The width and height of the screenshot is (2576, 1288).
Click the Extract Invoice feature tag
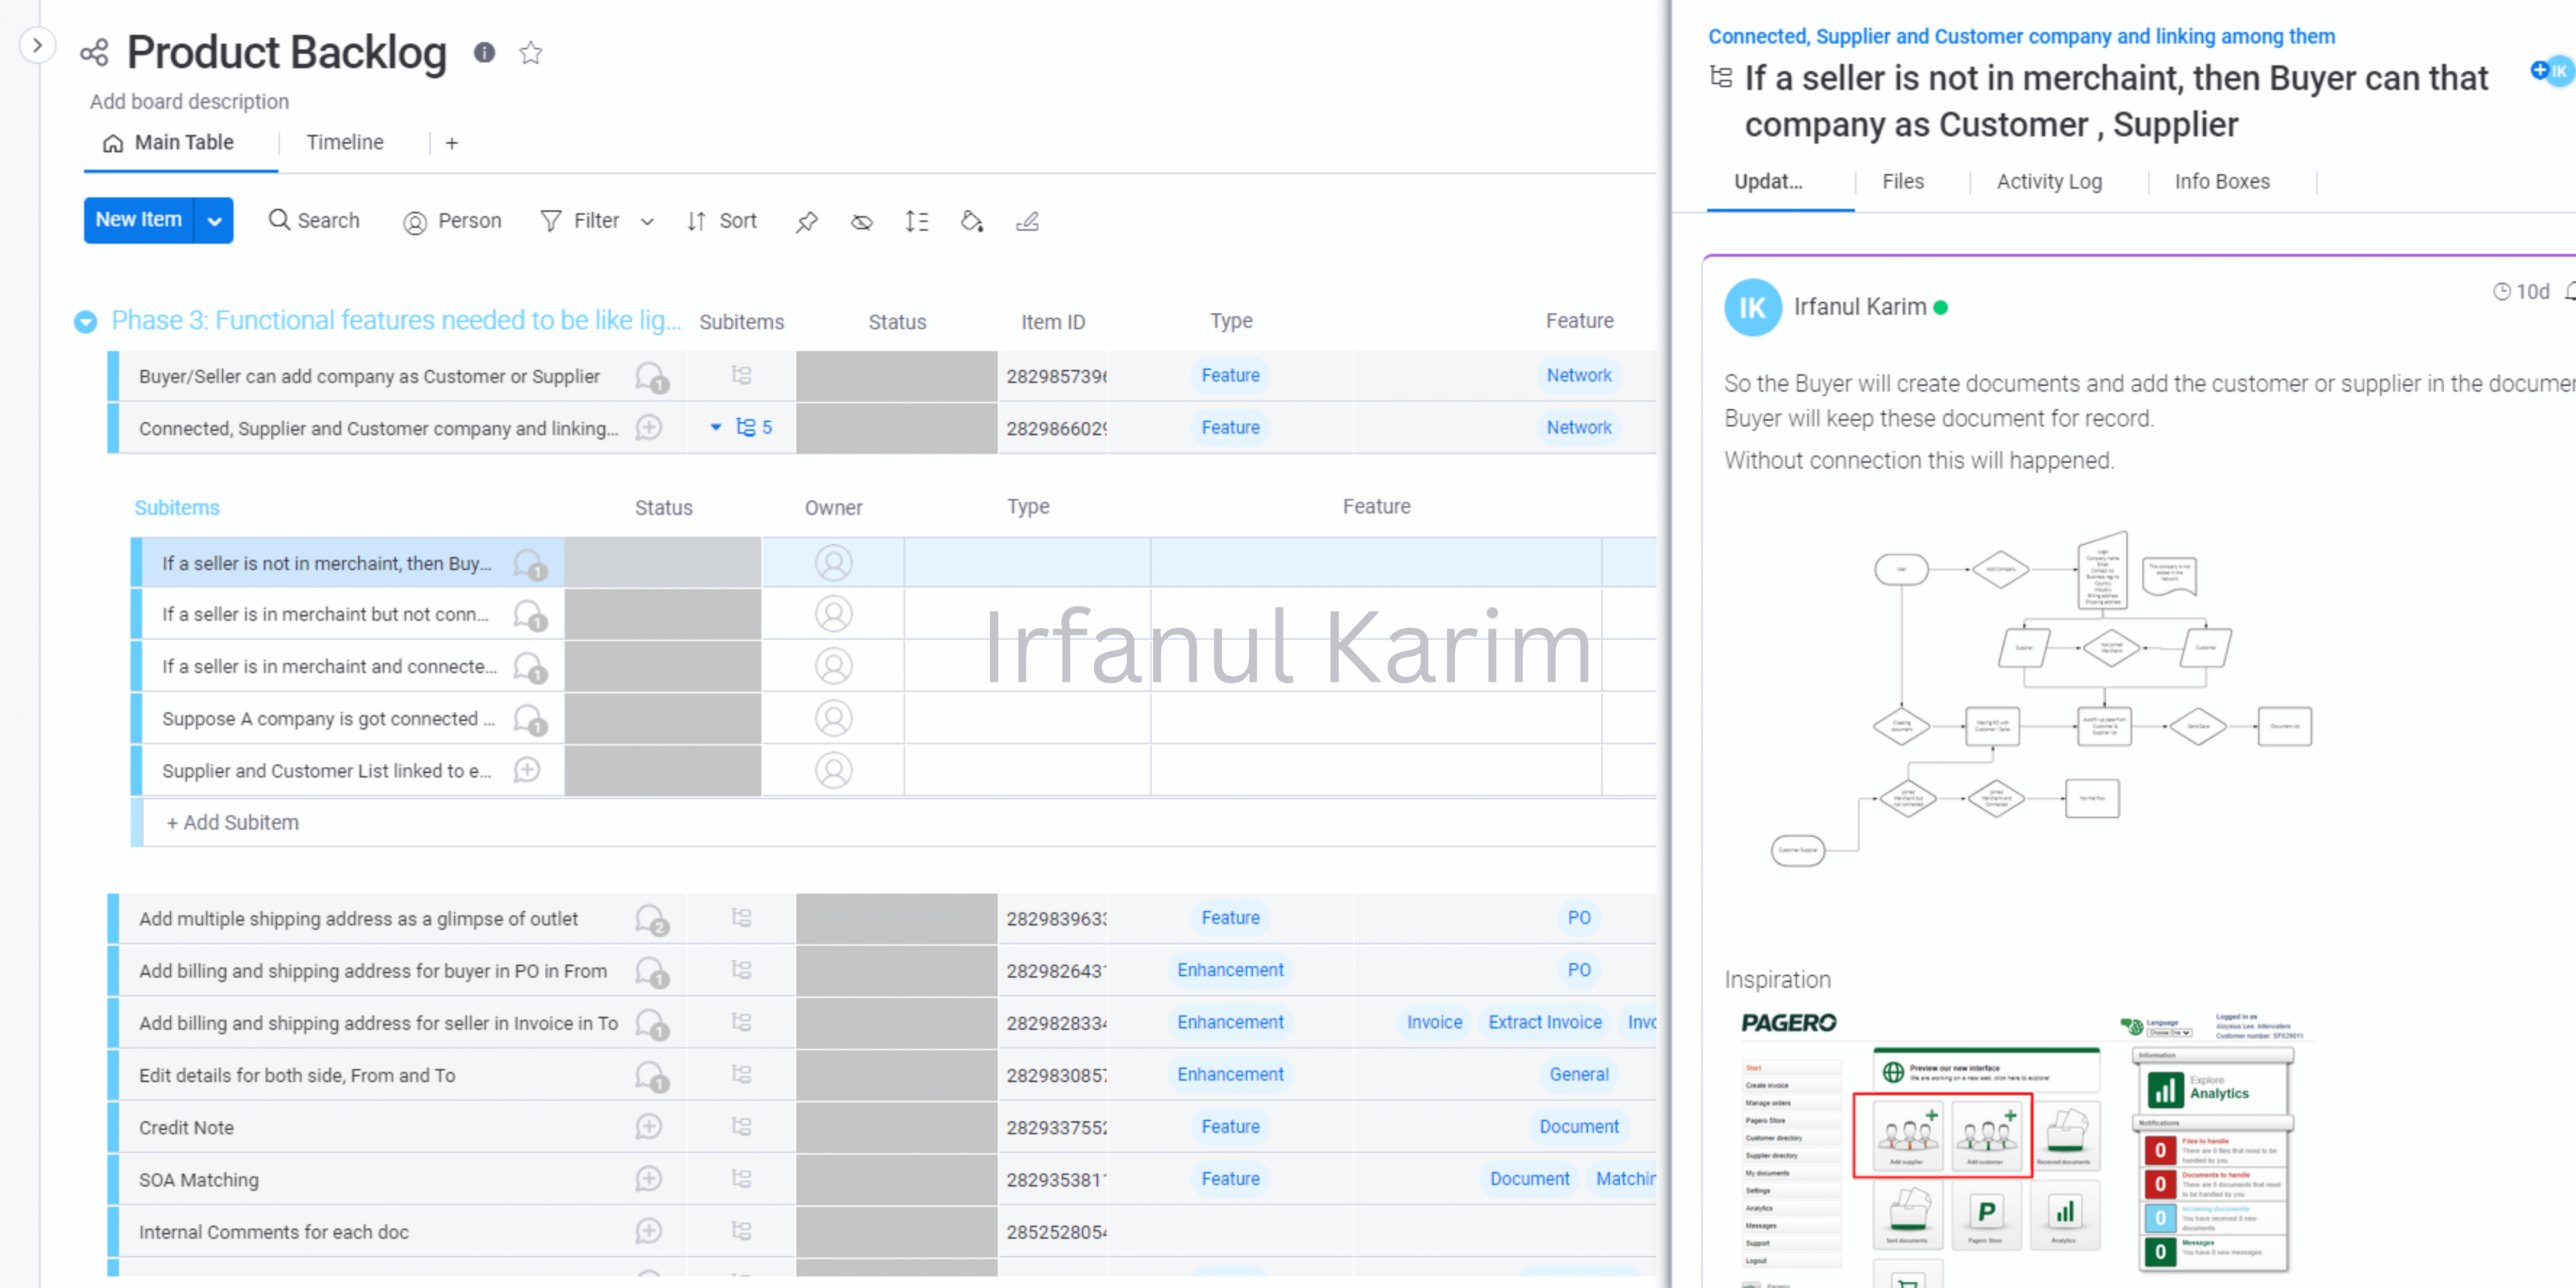(1545, 1023)
